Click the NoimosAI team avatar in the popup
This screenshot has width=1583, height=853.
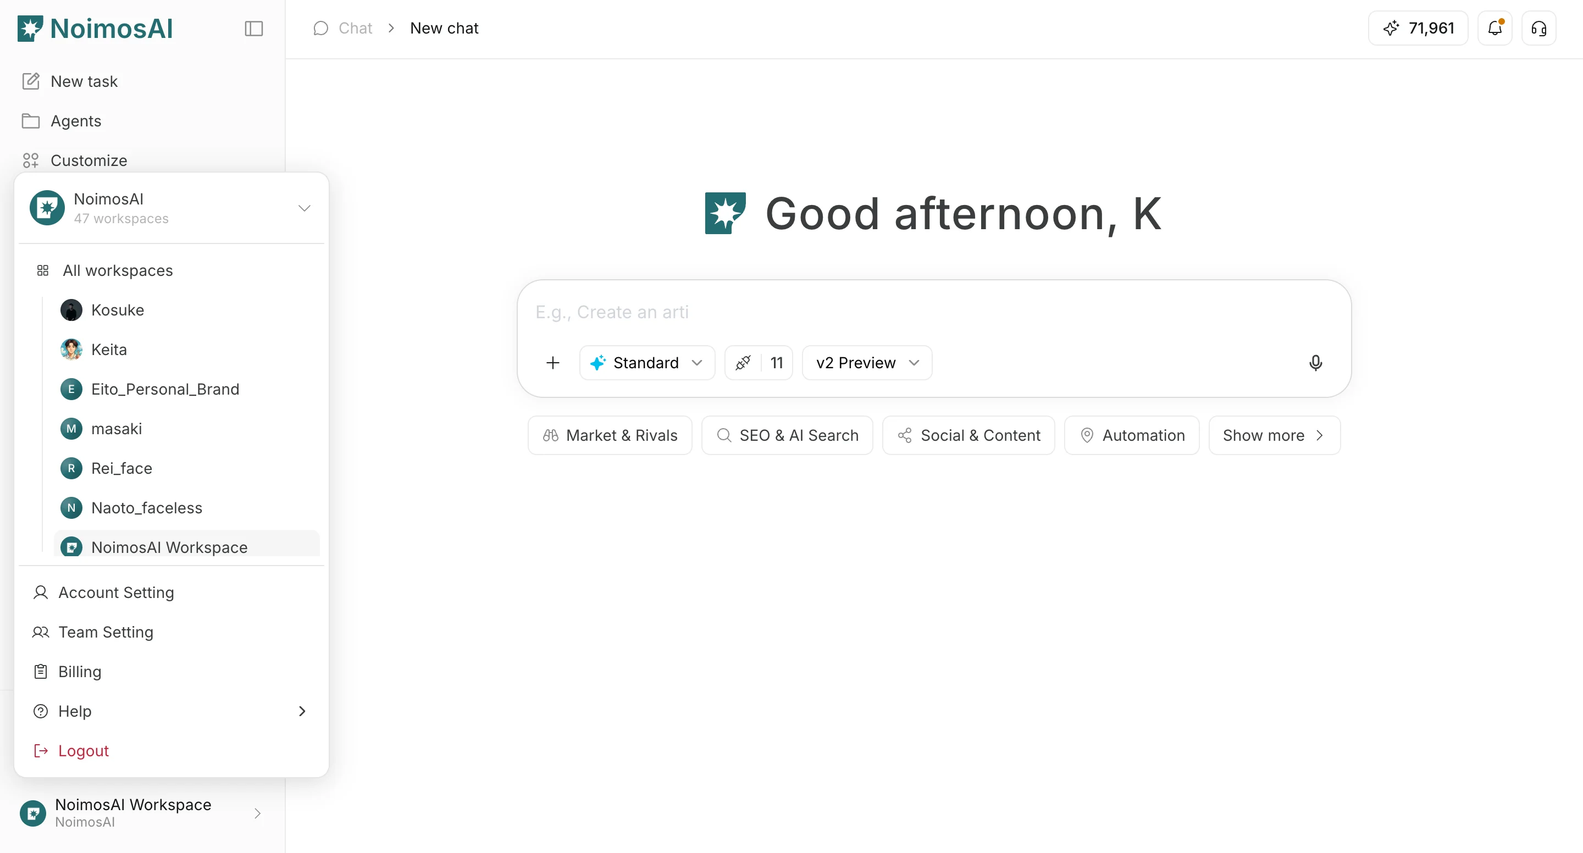coord(47,208)
